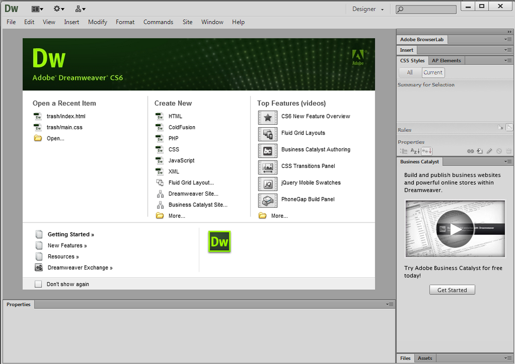This screenshot has width=515, height=364.
Task: Click the ColdFusion document icon
Action: point(160,127)
